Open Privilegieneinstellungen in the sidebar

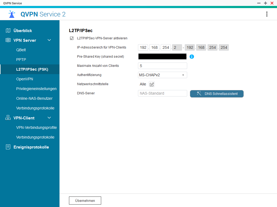click(x=36, y=89)
